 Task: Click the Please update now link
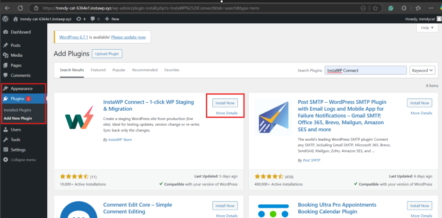[128, 37]
